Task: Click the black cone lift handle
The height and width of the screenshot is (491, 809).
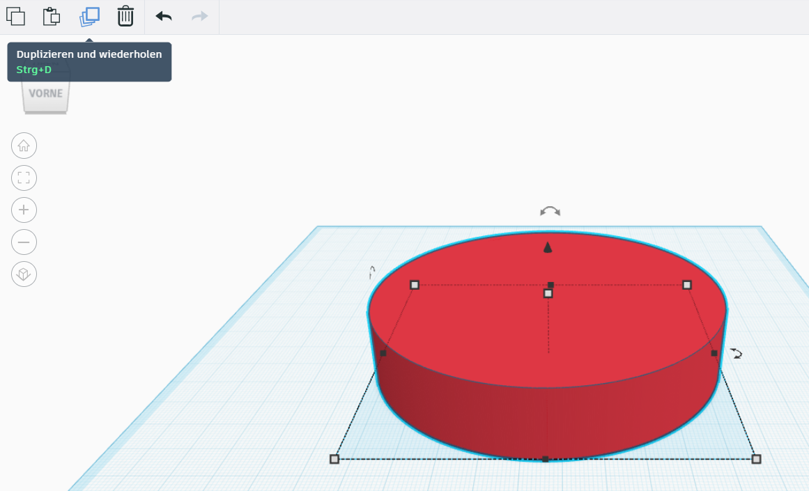Action: tap(548, 247)
